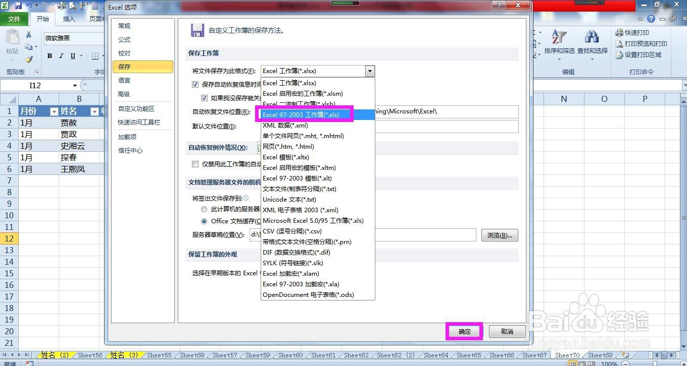Choose Unicode 文本(*.txt) format
Screen dimensions: 687x366
(318, 199)
